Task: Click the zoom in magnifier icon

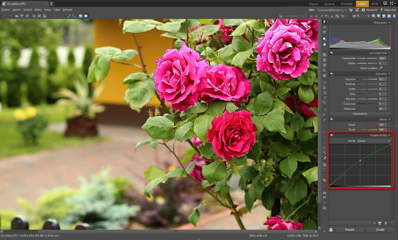Action: click(374, 16)
